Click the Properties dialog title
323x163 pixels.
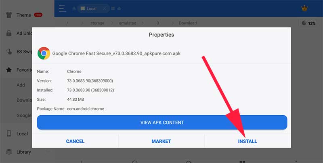[x=161, y=35]
